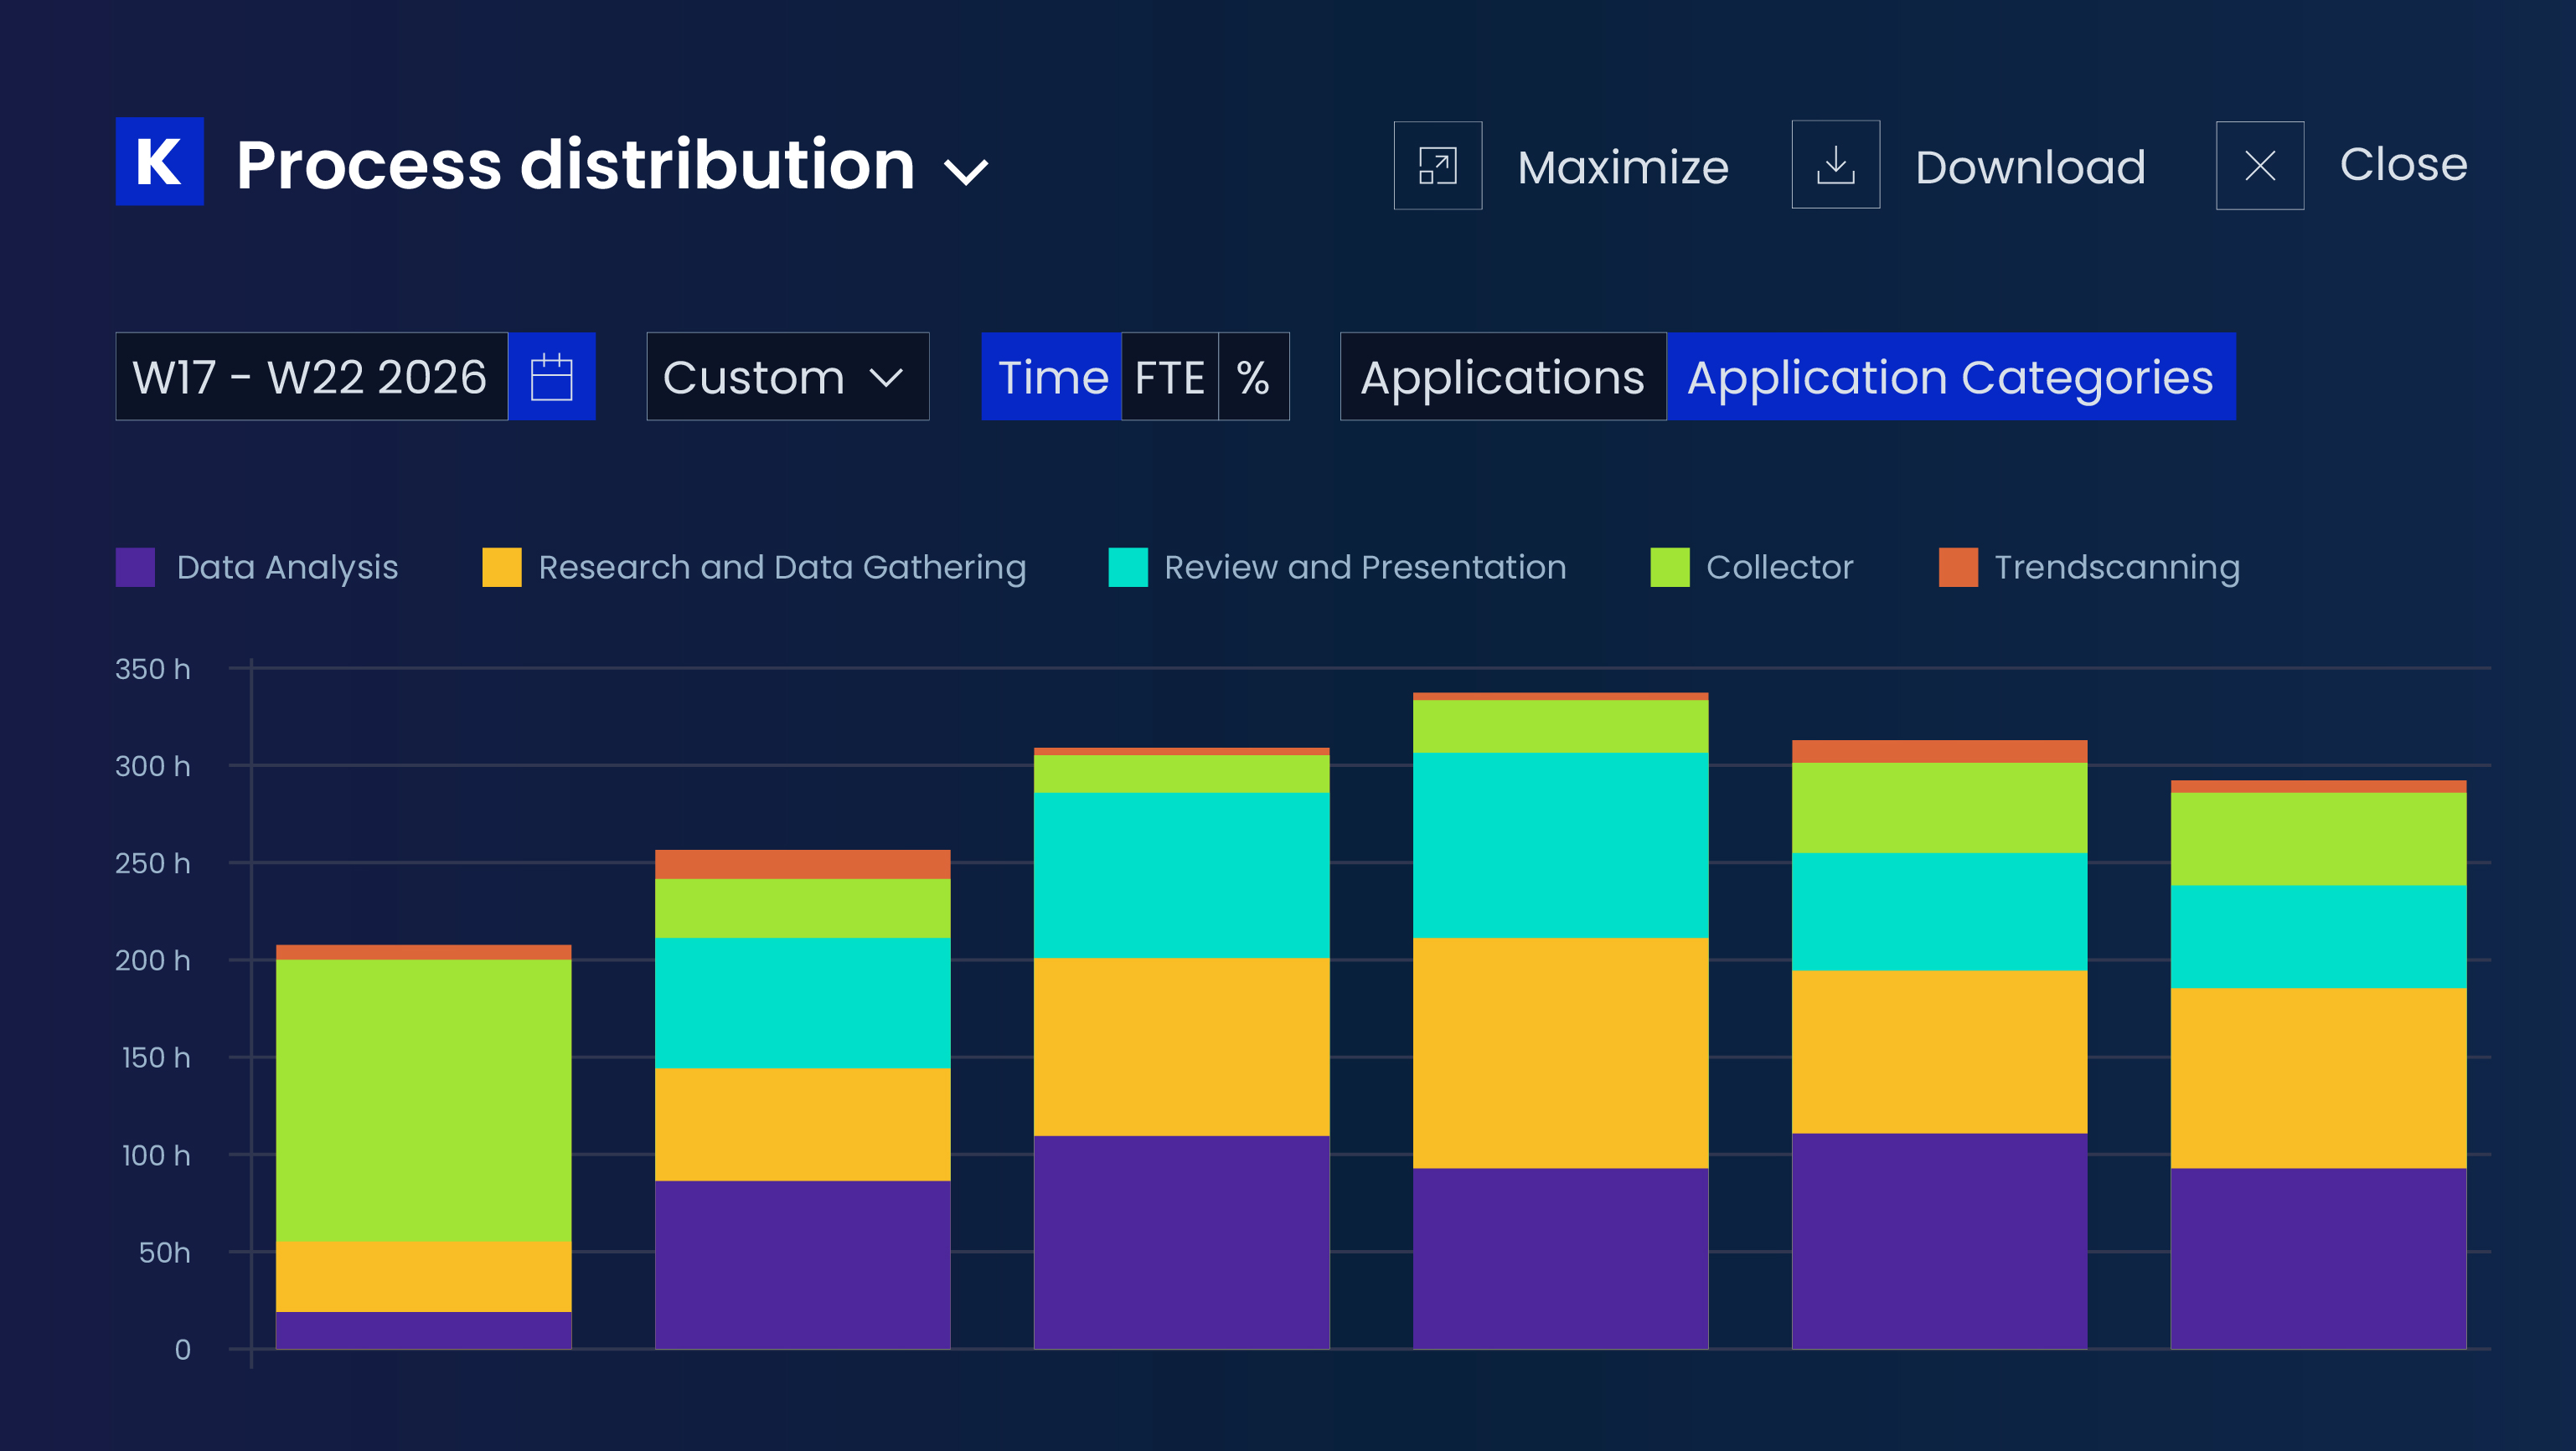2576x1451 pixels.
Task: Click the 200 h axis label
Action: (153, 960)
